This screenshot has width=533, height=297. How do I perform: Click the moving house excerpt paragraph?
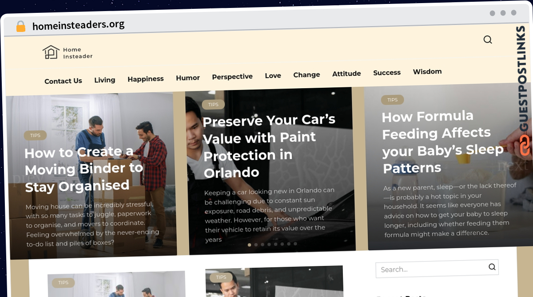[x=92, y=224]
